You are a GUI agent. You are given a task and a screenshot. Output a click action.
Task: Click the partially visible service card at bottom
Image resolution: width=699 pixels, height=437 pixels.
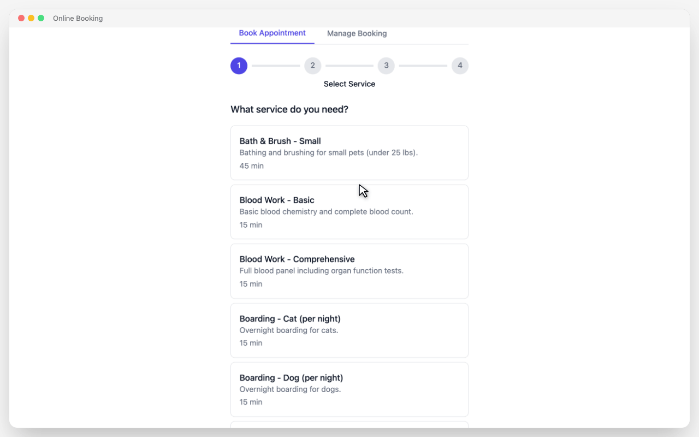[349, 426]
